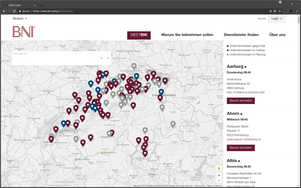Click the black extension icon beside Chrome menu

click(291, 11)
